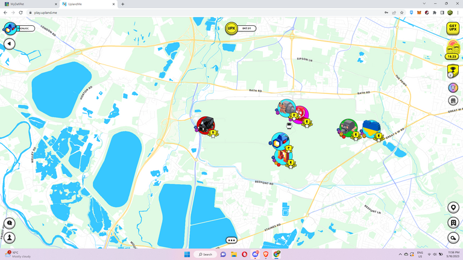Open the saved password key icon
This screenshot has height=260, width=463.
click(386, 13)
